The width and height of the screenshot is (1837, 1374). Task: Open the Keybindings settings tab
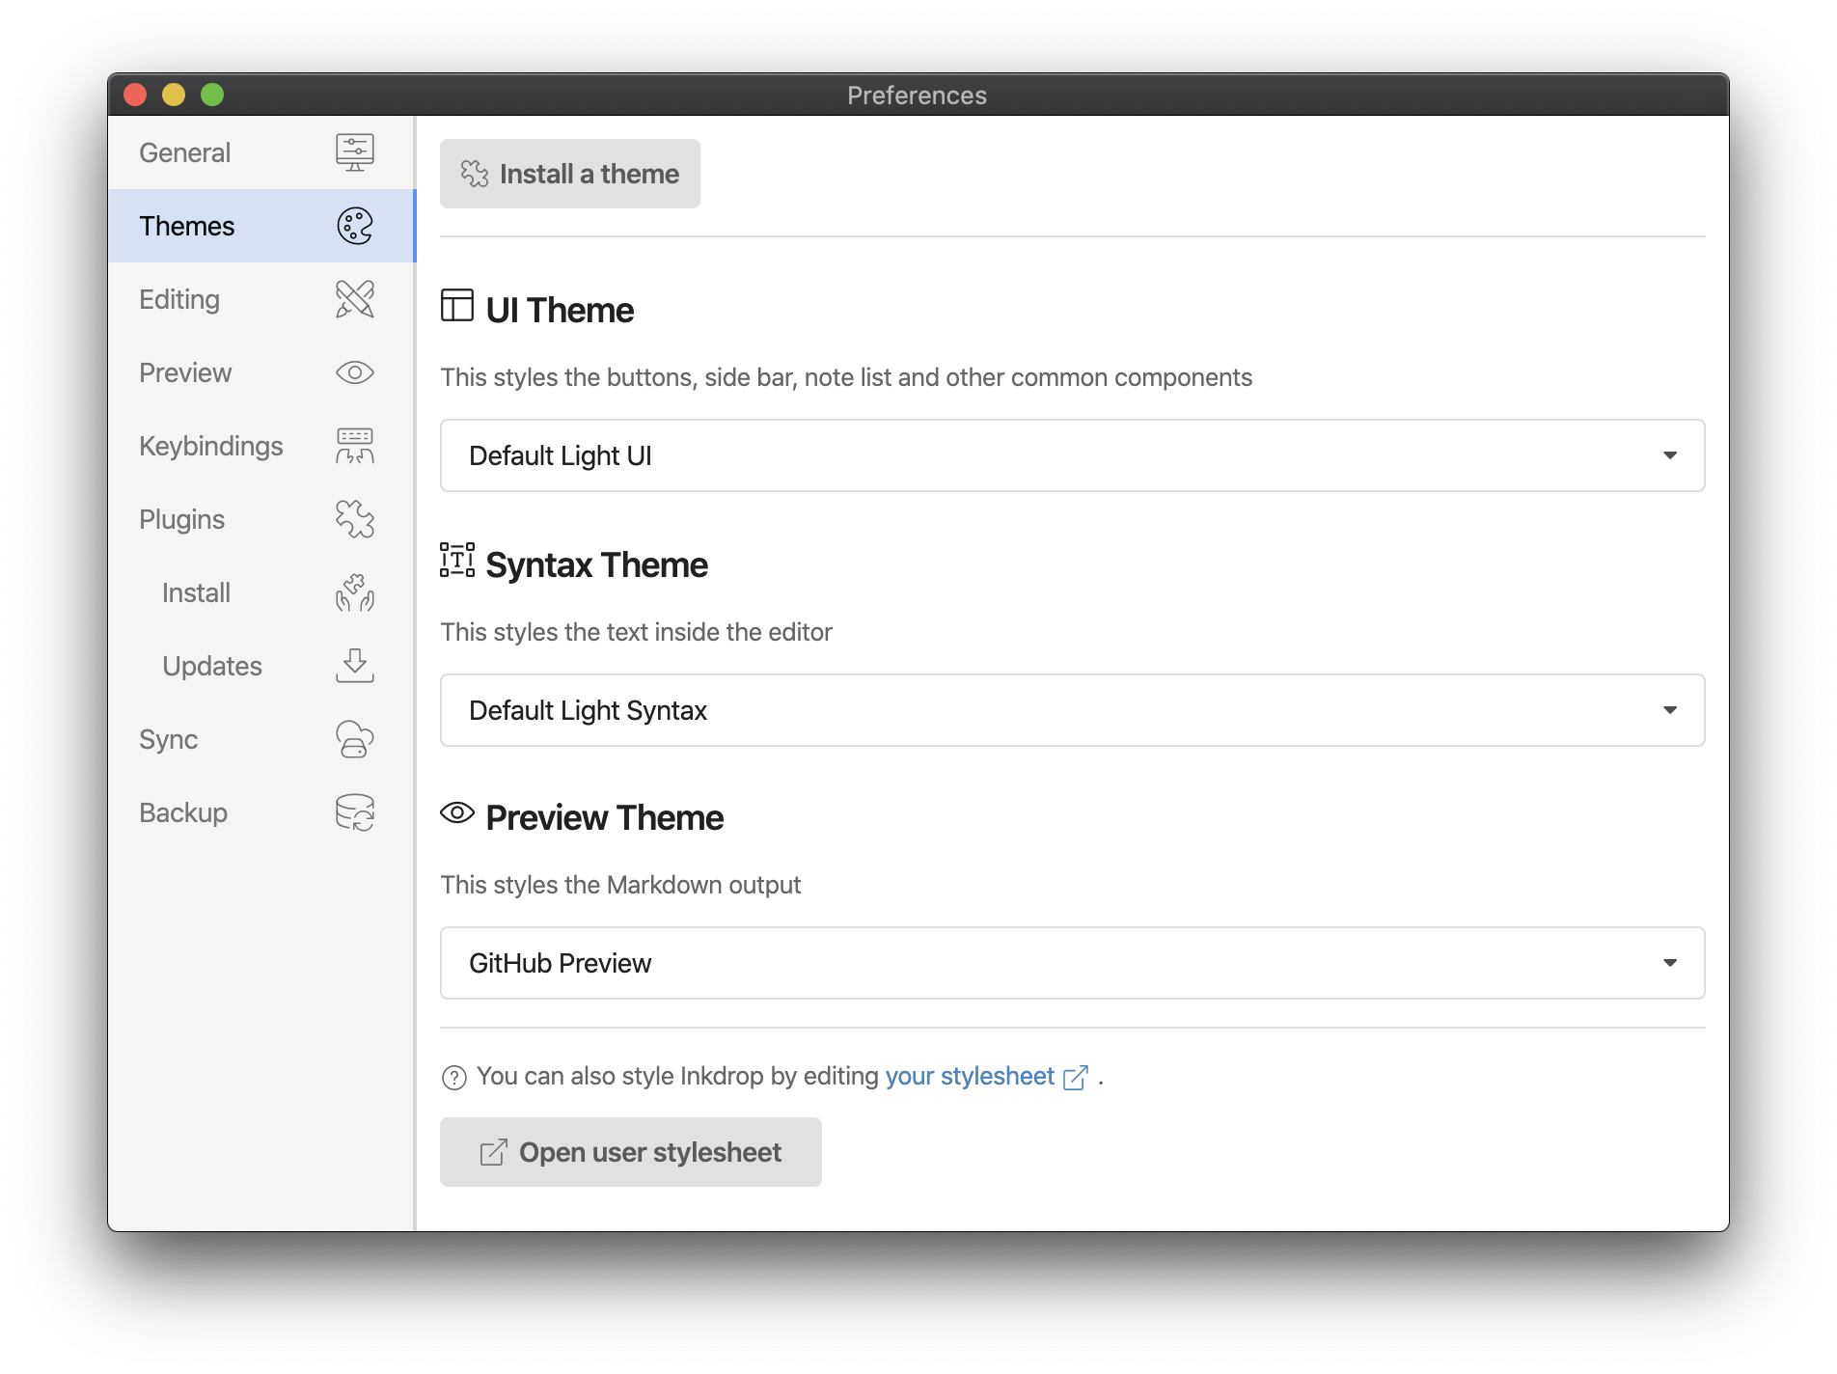pyautogui.click(x=211, y=446)
